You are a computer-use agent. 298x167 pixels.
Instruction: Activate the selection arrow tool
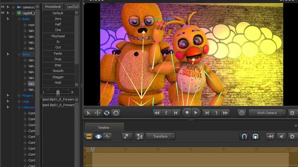[88, 113]
